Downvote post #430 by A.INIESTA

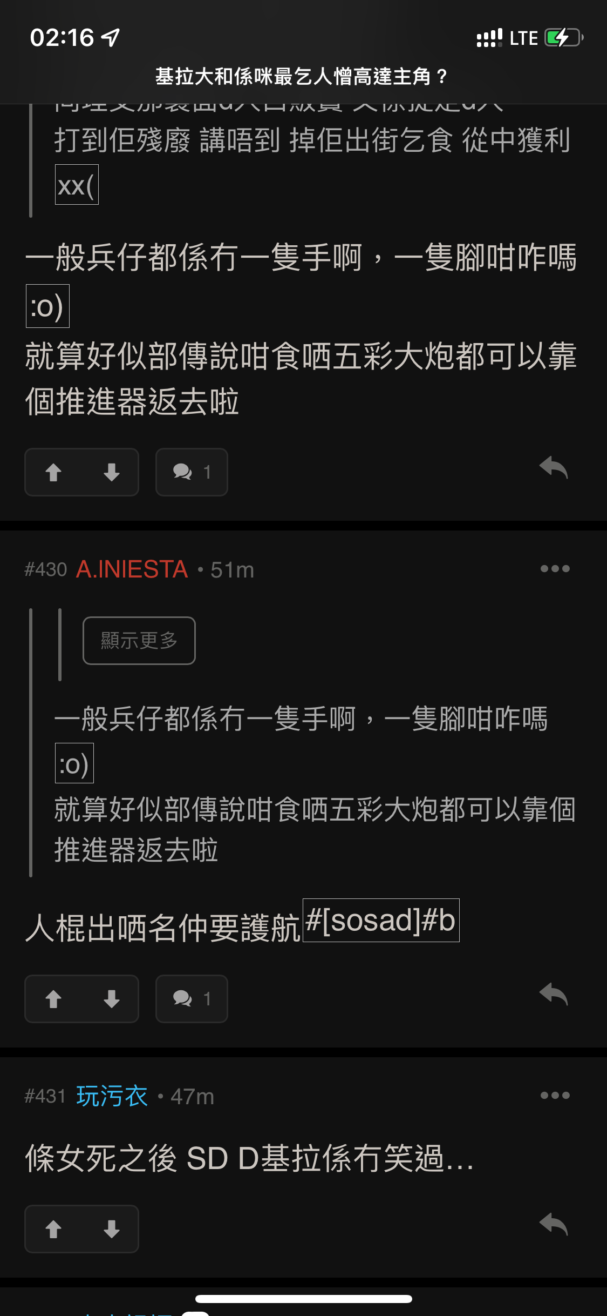point(111,999)
